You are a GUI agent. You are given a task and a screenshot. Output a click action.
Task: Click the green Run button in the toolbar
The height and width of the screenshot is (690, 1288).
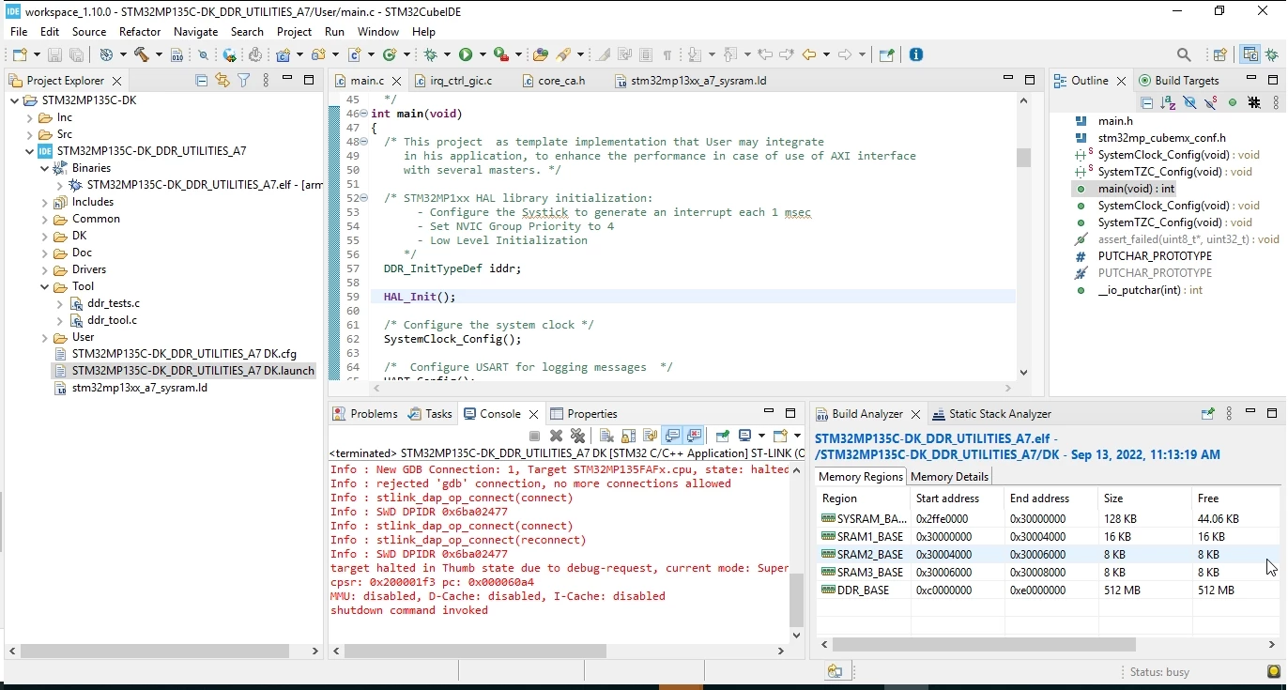(x=466, y=54)
